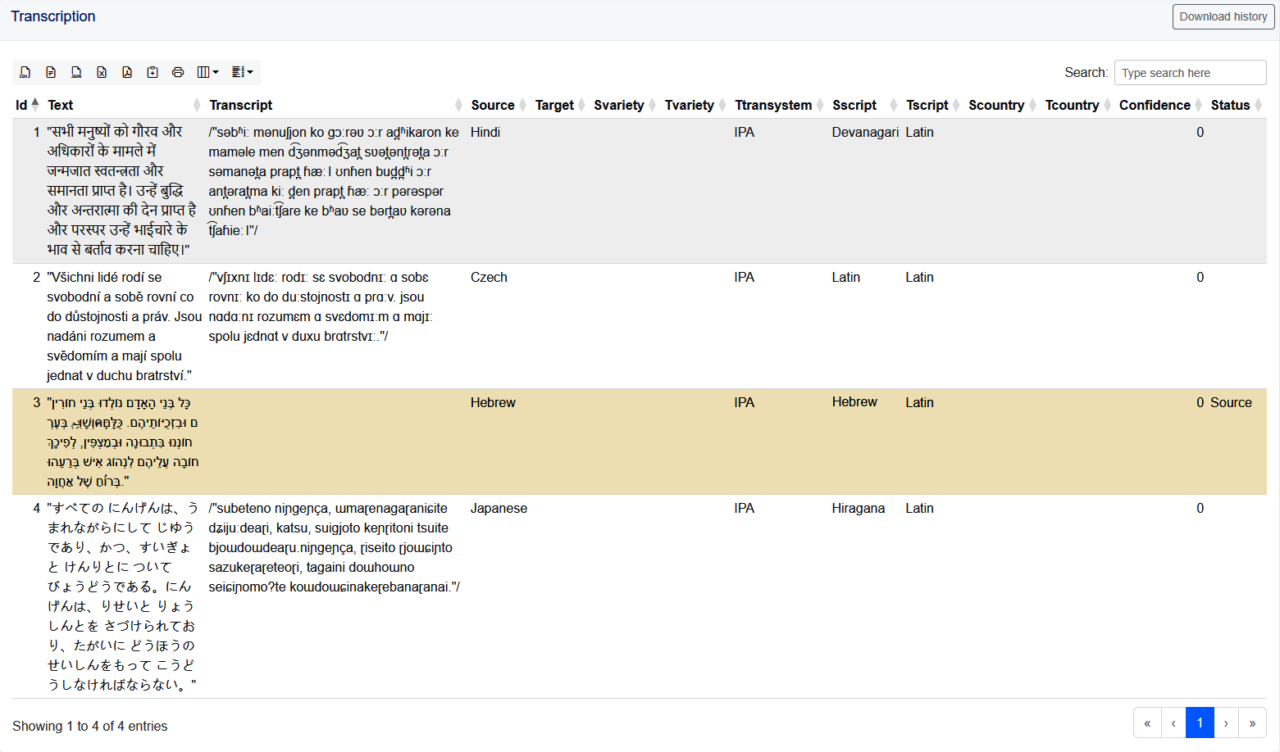
Task: Go to the next page of results
Action: 1226,723
